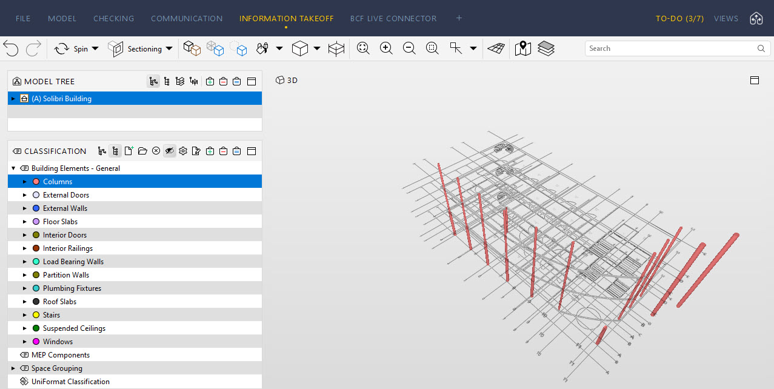Toggle the add-to-basket icon in Model Tree
The image size is (774, 389).
(210, 81)
